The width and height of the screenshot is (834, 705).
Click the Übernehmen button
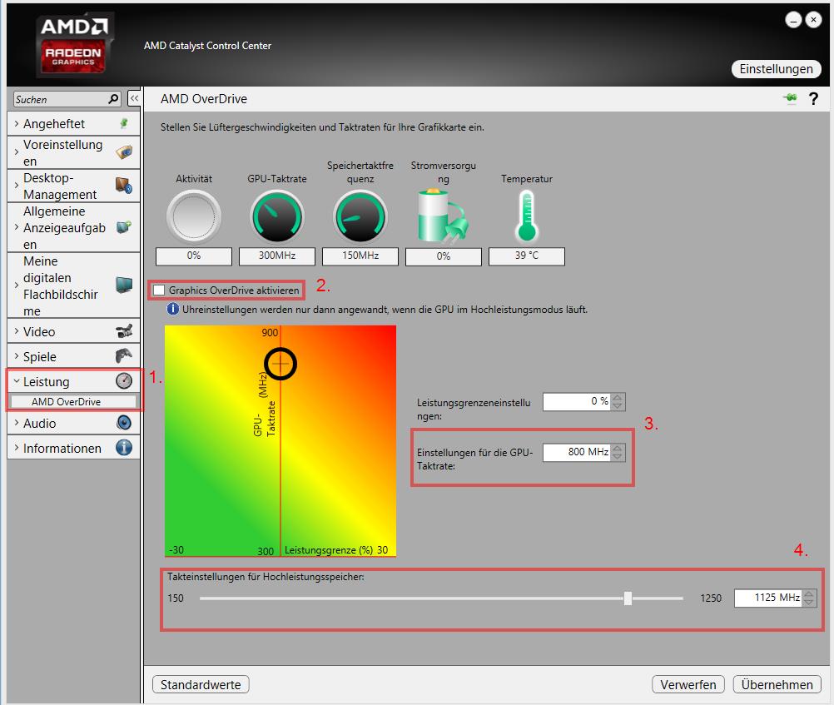point(777,684)
